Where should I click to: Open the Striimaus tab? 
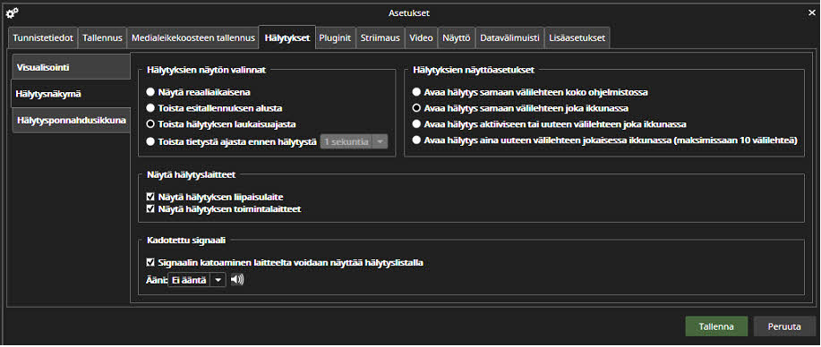coord(381,38)
